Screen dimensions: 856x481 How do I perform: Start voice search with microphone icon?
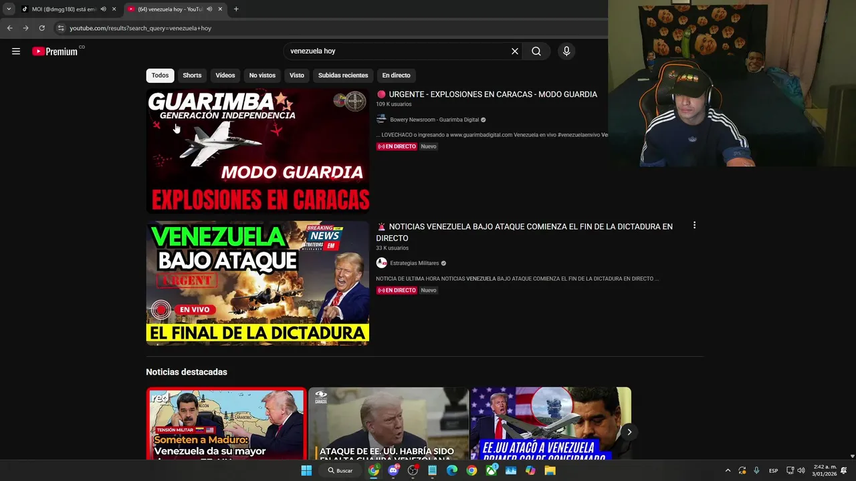(x=566, y=51)
